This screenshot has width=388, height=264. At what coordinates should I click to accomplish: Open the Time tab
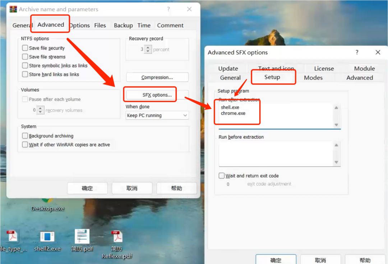pyautogui.click(x=144, y=25)
